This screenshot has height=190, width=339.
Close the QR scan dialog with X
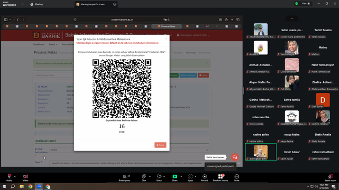166,39
